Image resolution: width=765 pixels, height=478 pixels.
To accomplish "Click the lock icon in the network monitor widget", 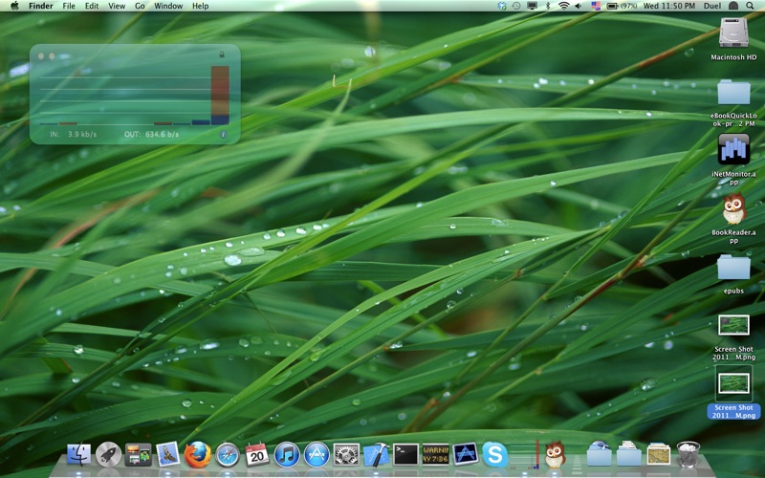I will (x=222, y=54).
